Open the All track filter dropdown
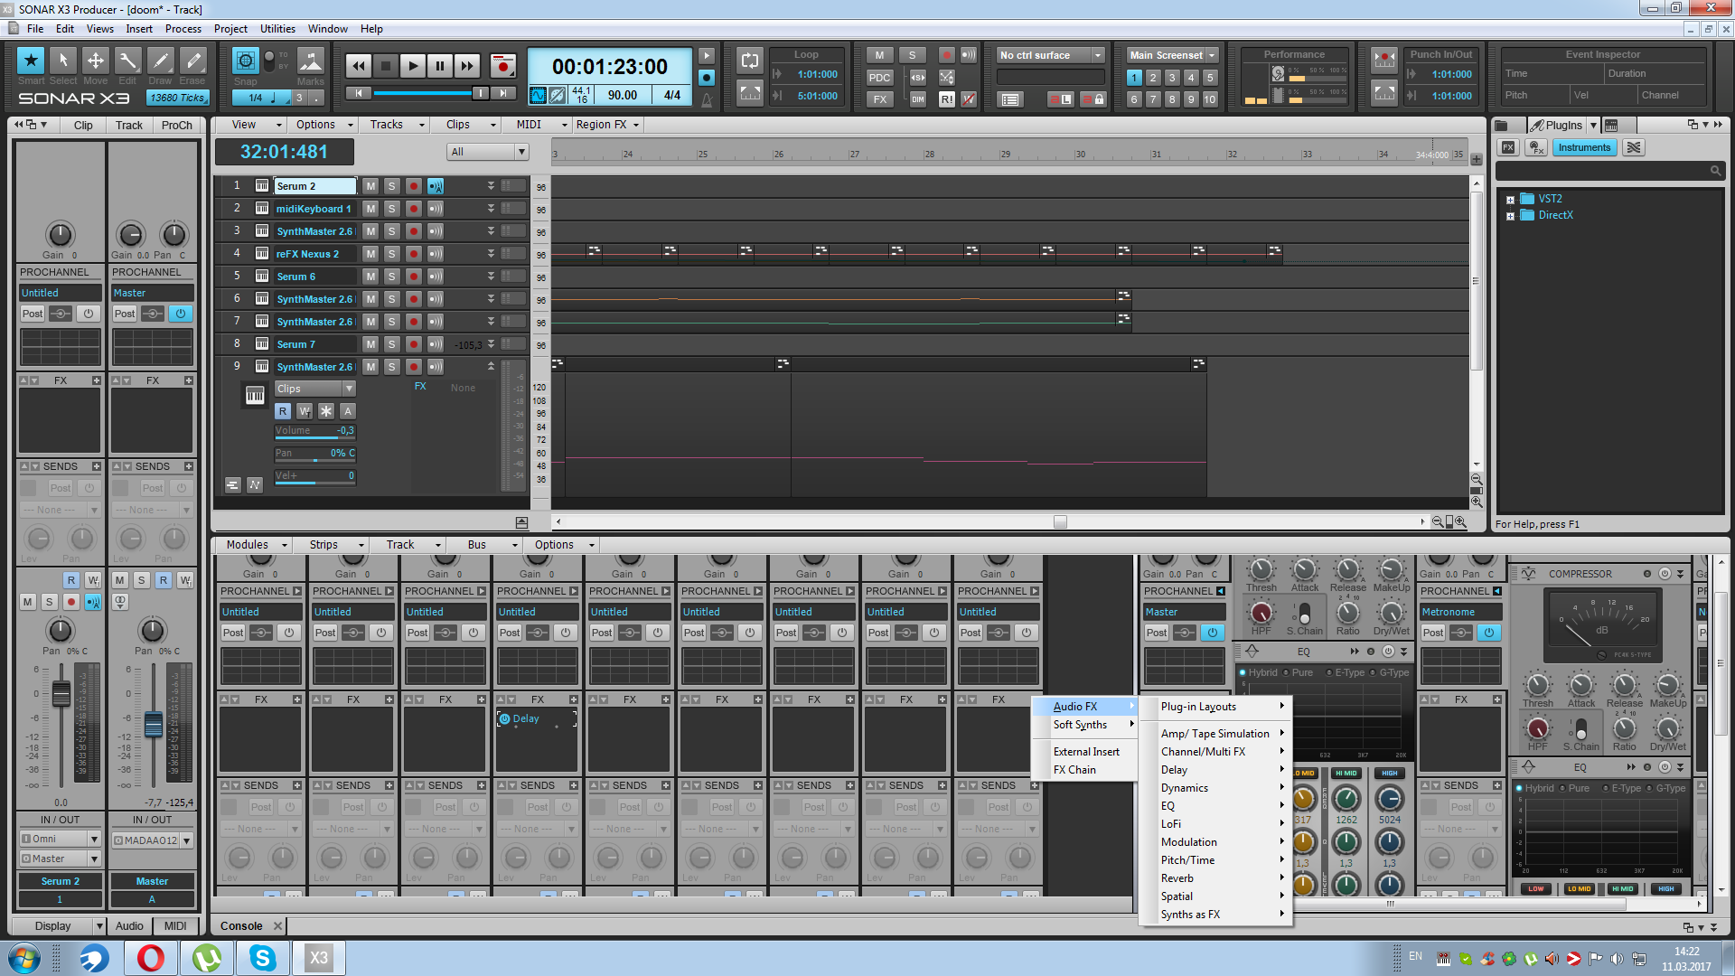Image resolution: width=1735 pixels, height=976 pixels. (521, 152)
